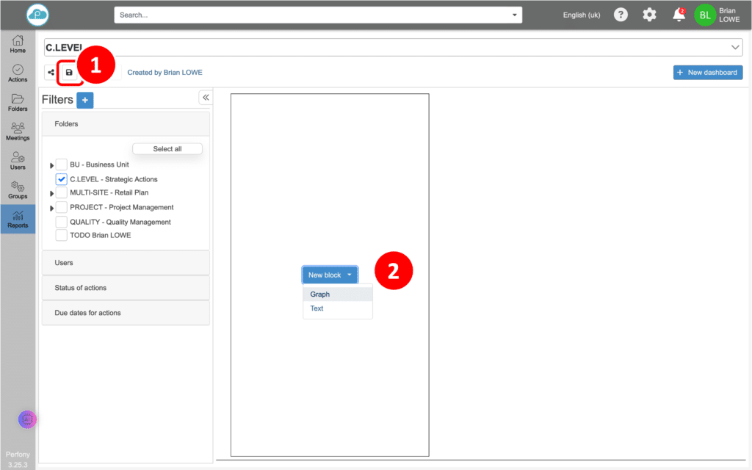Click the save dashboard floppy disk icon
The width and height of the screenshot is (752, 470).
[x=69, y=73]
